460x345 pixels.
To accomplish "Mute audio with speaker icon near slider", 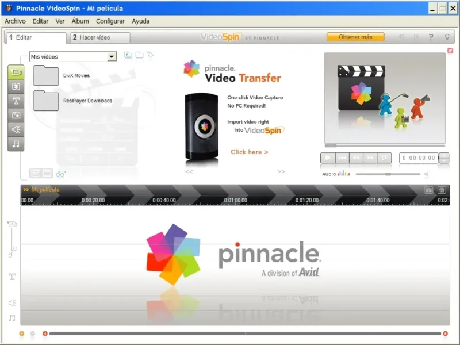I will tap(427, 174).
